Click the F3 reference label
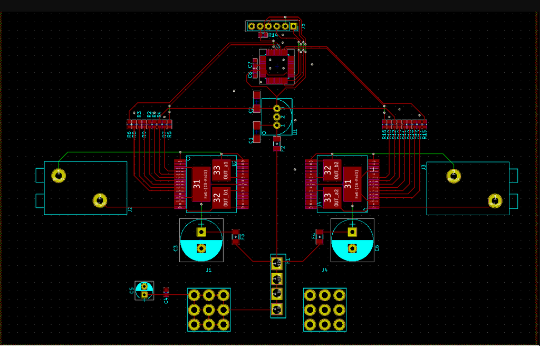Screen dimensions: 540x346 click(243, 237)
